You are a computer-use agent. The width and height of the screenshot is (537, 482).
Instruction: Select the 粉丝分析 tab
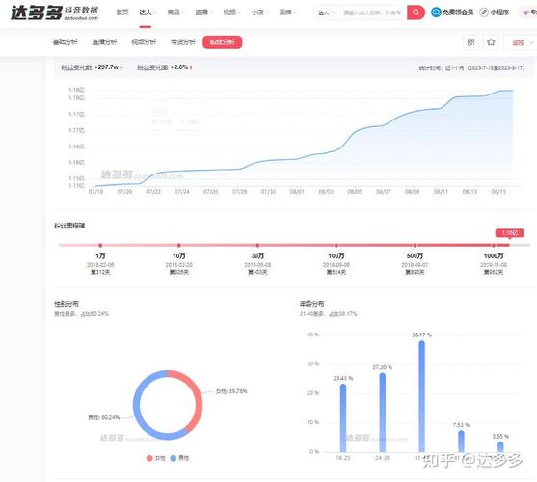click(223, 42)
